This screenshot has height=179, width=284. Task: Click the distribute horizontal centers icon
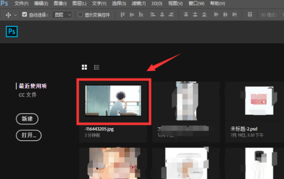[225, 14]
